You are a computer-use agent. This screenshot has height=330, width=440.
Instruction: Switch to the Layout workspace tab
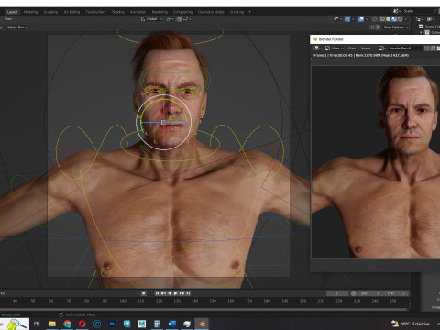pos(12,12)
